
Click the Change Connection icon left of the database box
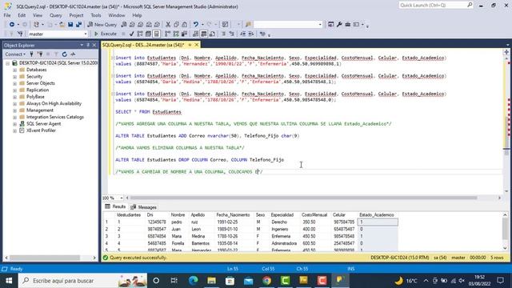click(x=20, y=34)
